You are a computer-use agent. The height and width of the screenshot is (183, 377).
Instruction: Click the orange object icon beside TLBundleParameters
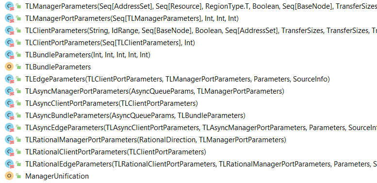click(9, 67)
